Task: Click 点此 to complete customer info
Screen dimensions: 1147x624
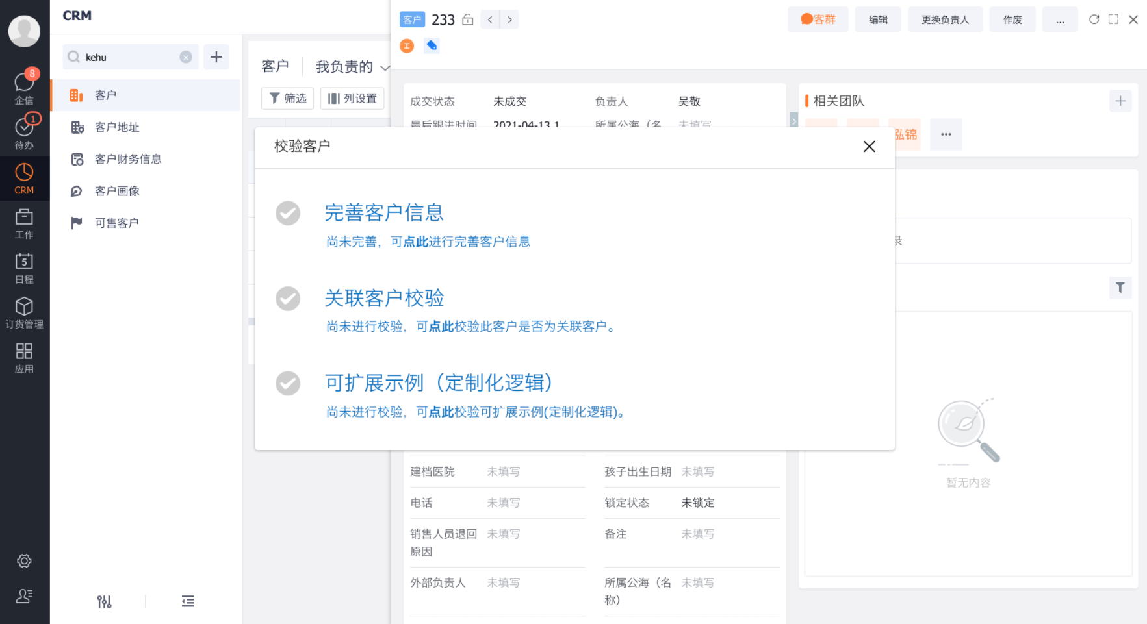Action: coord(416,242)
